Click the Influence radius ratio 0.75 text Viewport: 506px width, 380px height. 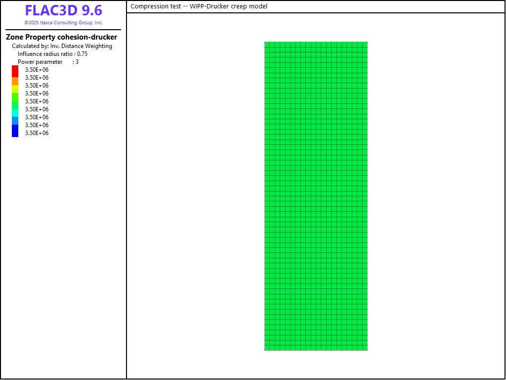click(52, 54)
